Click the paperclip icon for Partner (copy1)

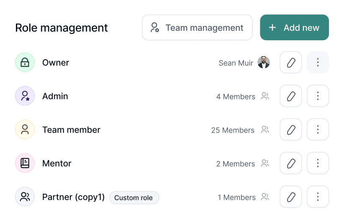point(291,197)
